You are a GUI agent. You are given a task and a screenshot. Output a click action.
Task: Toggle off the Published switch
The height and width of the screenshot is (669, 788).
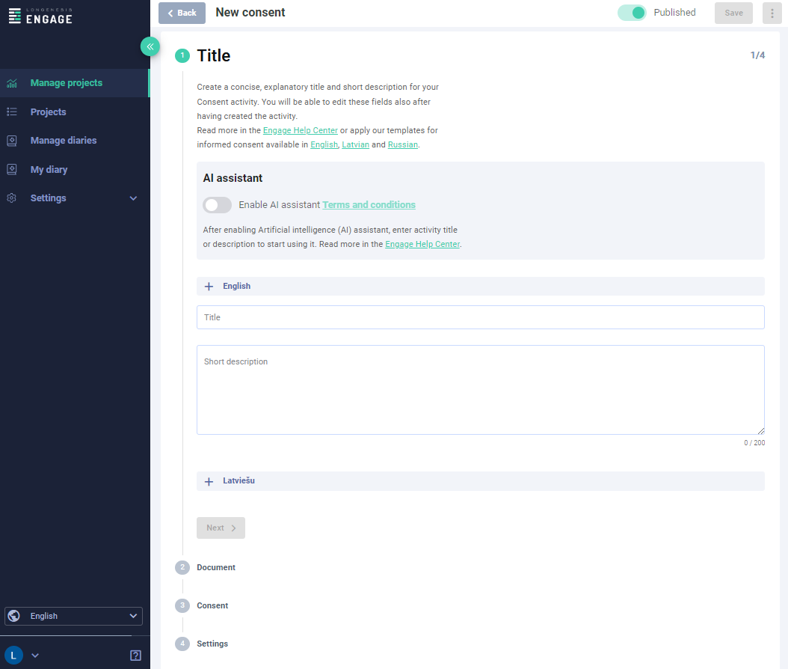[x=632, y=13]
